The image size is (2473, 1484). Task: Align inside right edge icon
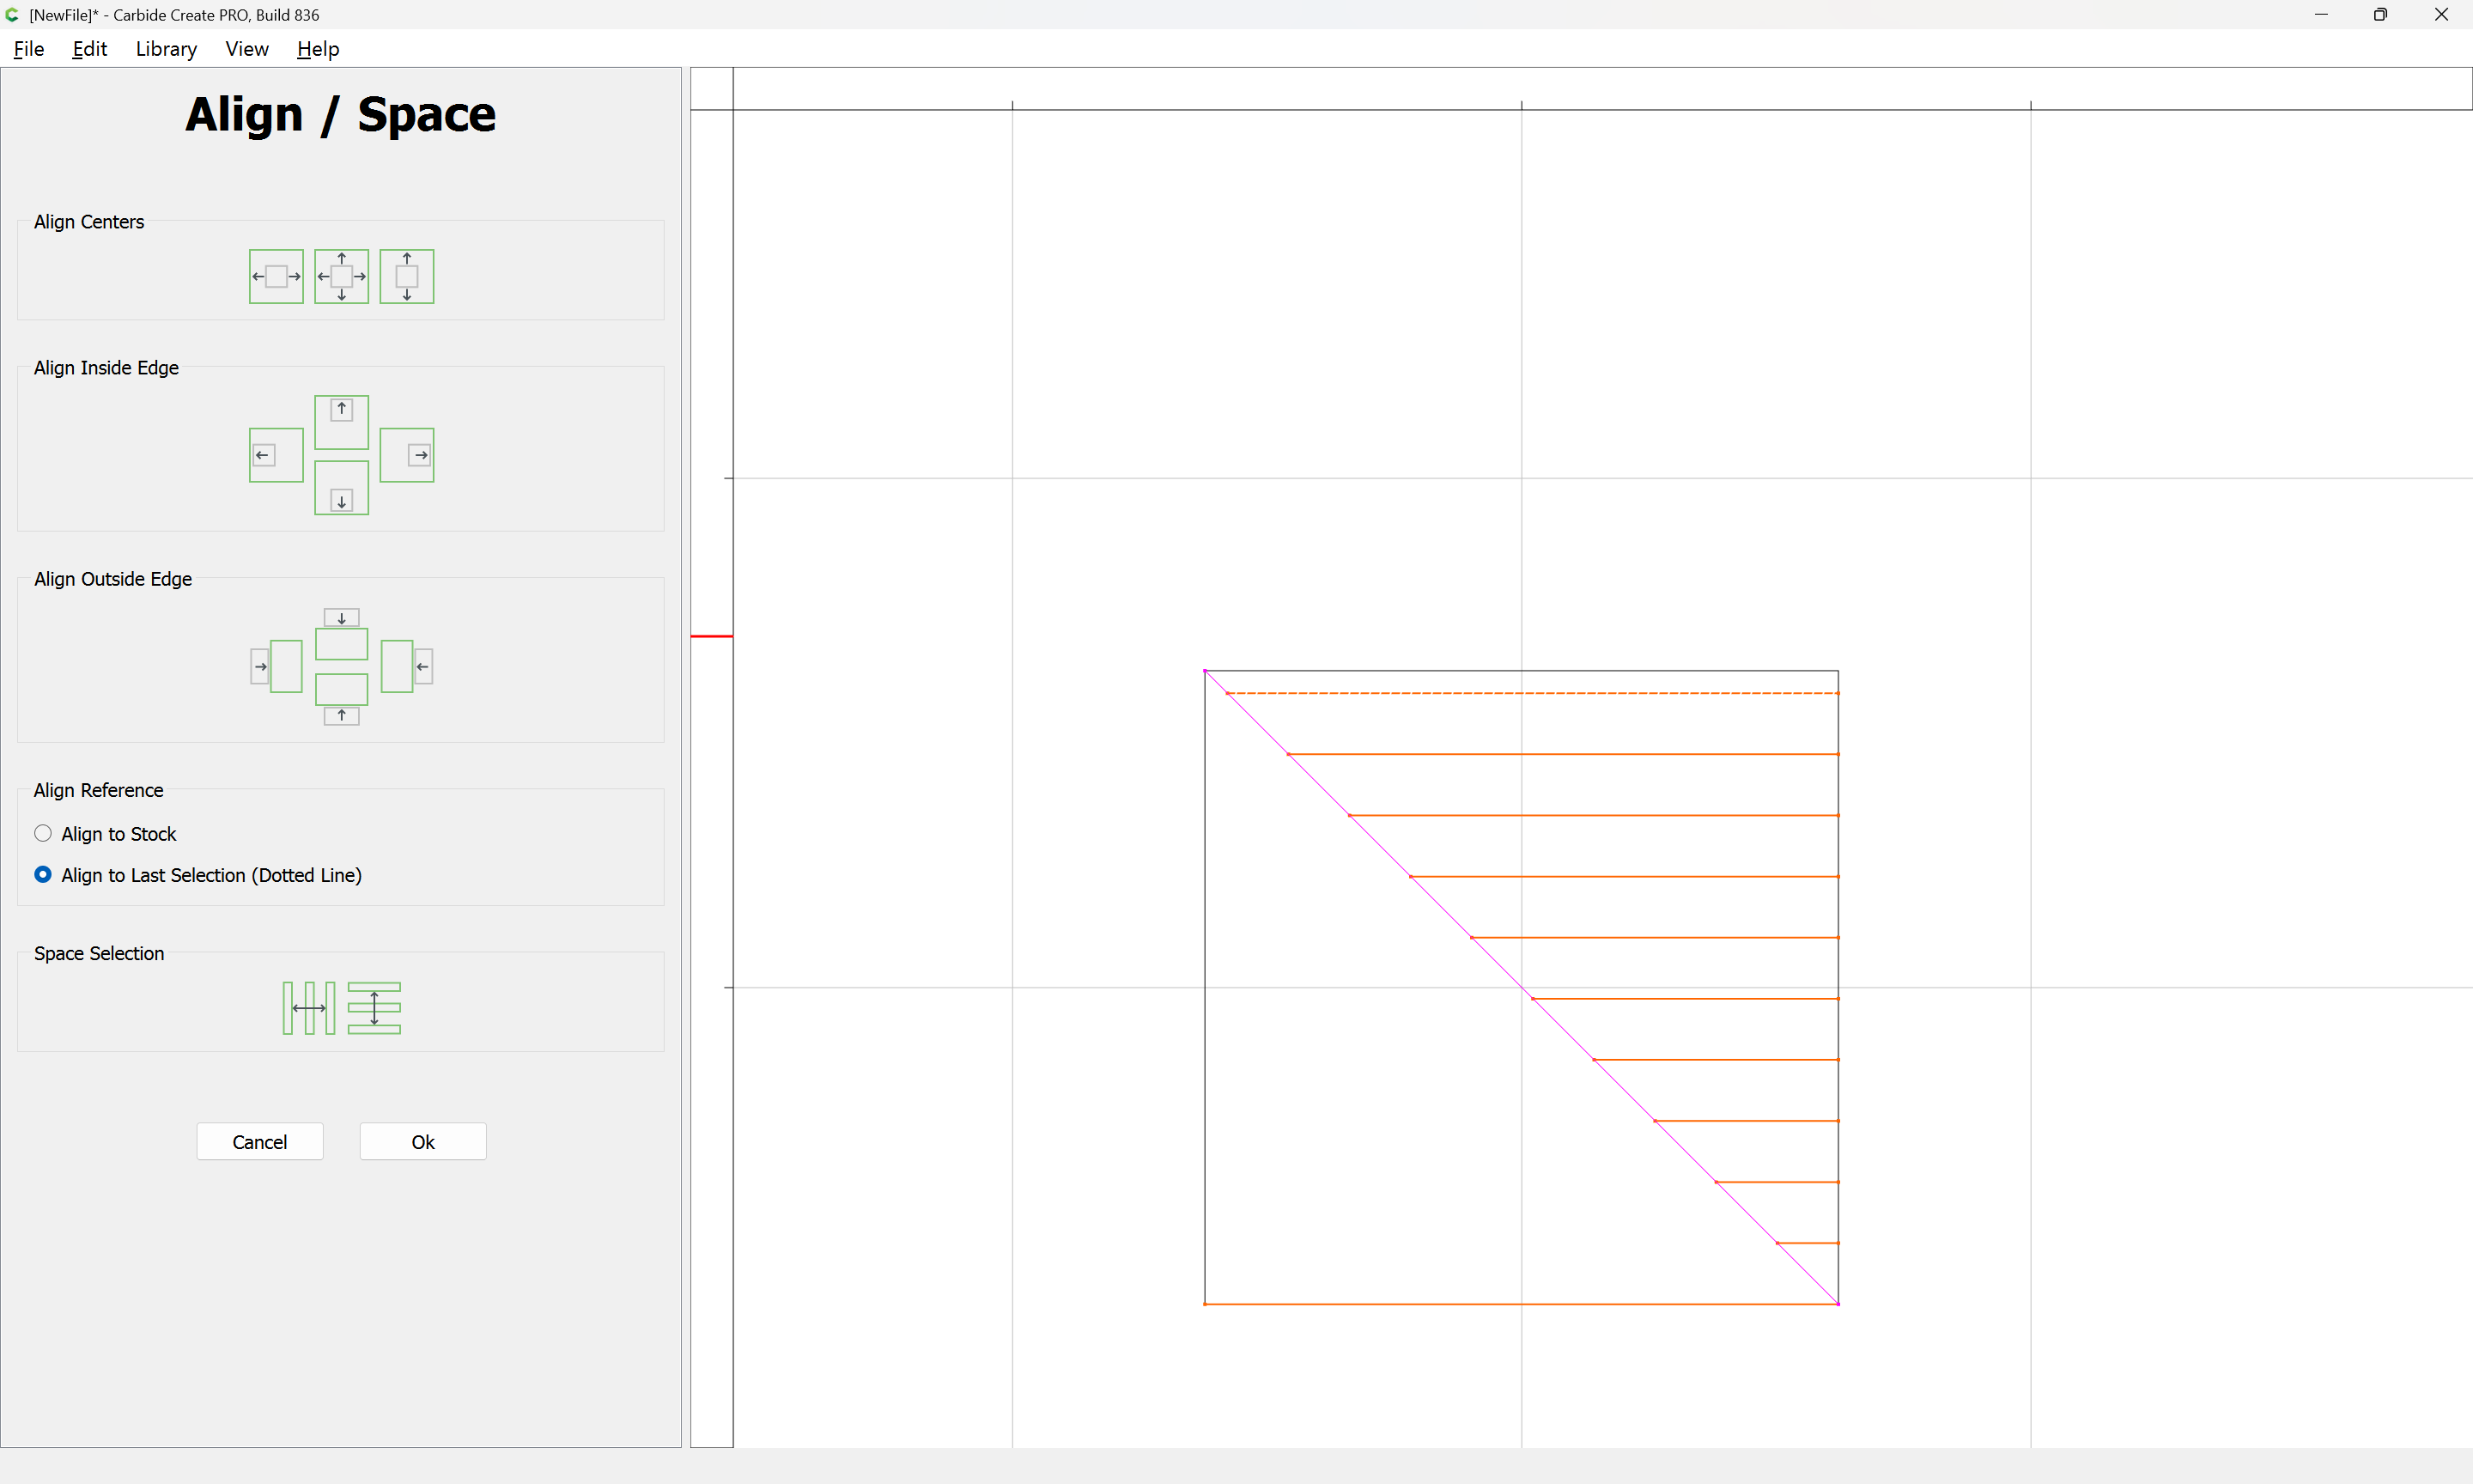407,455
